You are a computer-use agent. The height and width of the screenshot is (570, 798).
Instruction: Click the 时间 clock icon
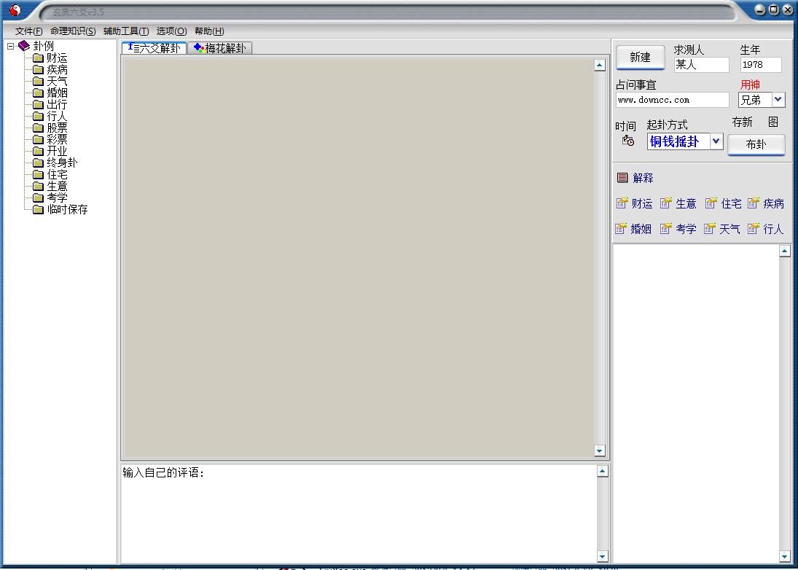[x=628, y=141]
